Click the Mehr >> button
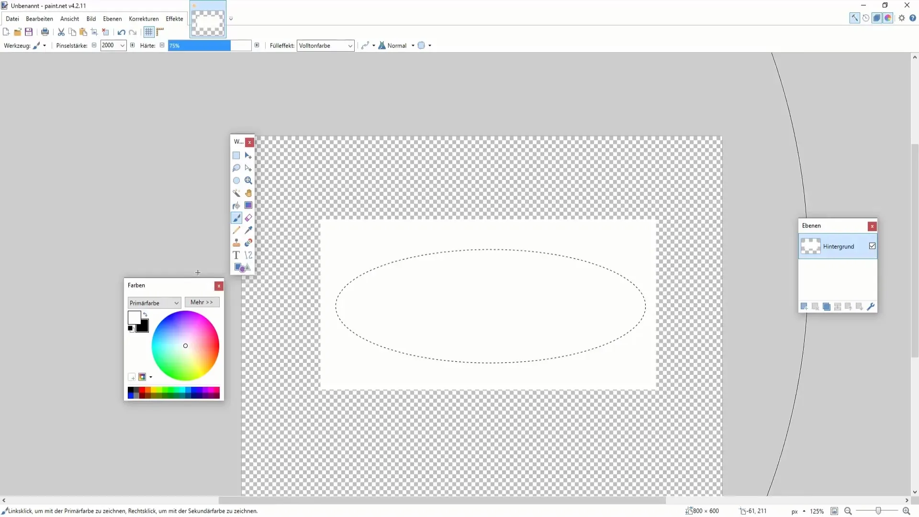The image size is (919, 517). click(x=202, y=302)
